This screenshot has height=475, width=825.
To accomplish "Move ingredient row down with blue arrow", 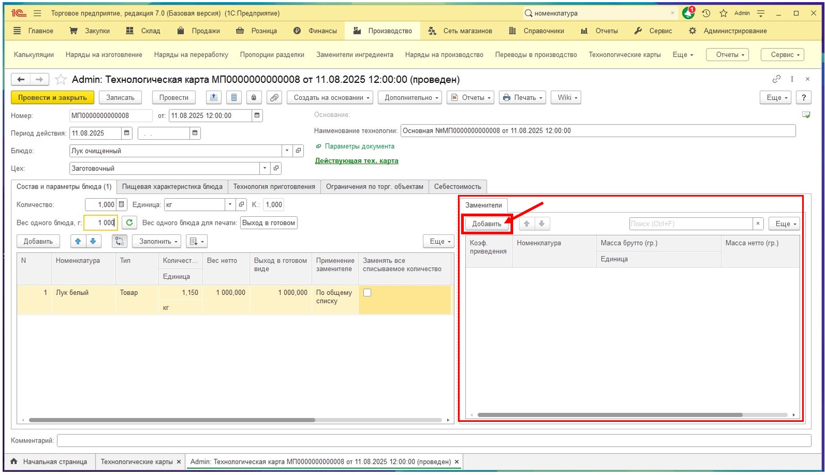I will (x=93, y=241).
